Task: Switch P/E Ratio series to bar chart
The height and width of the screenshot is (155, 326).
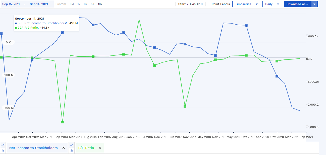Action: tap(72, 150)
